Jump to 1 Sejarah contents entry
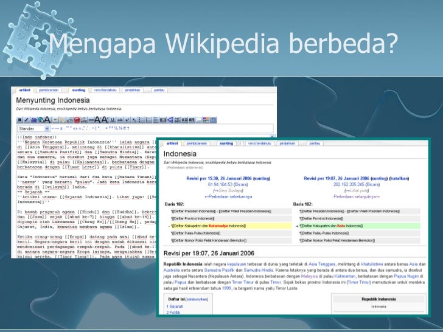The image size is (443, 332). pyautogui.click(x=175, y=306)
